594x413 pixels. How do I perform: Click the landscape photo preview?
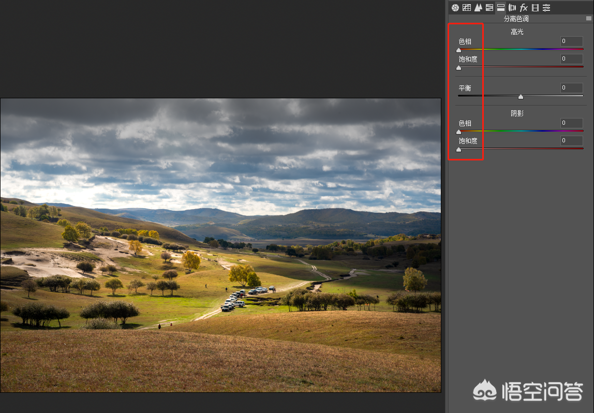tap(220, 245)
